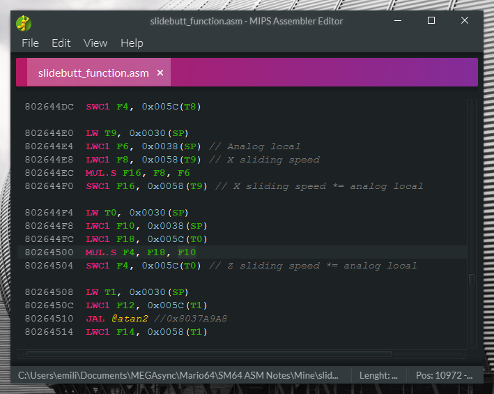This screenshot has width=494, height=394.
Task: Click LW T9 at address 802644E0
Action: [x=102, y=133]
